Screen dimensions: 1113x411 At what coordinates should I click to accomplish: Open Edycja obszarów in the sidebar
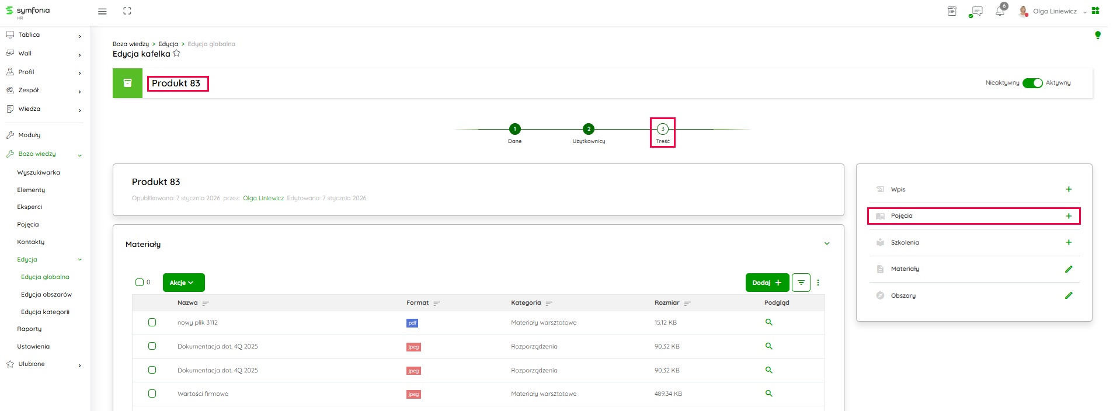[x=46, y=294]
